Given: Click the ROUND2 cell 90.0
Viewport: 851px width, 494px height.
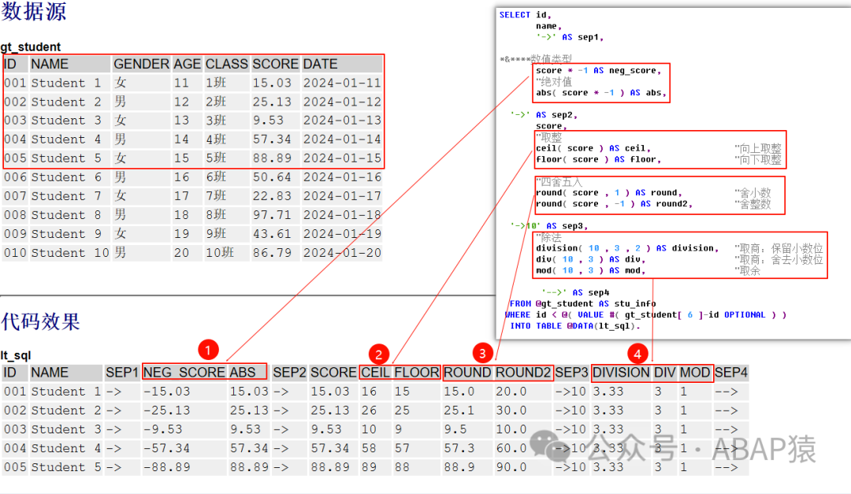Looking at the screenshot, I should [x=511, y=467].
